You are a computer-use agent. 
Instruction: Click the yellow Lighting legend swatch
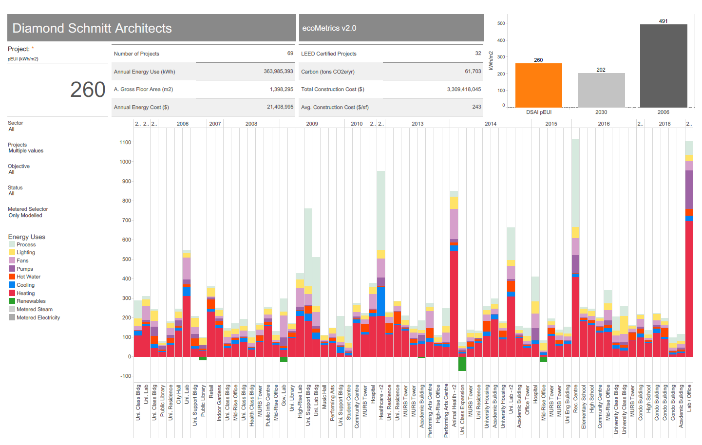tap(12, 252)
